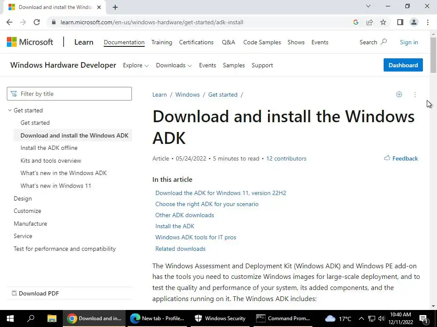Open the Certifications nav item
437x327 pixels.
196,42
